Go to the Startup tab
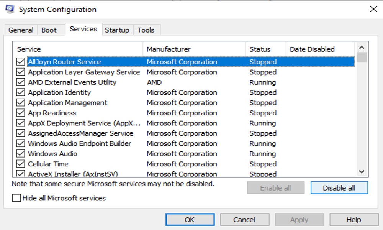The image size is (383, 230). [x=117, y=30]
